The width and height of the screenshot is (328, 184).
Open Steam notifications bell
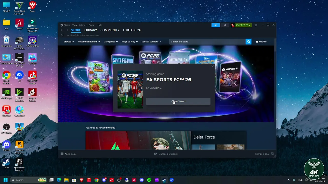pos(225,25)
